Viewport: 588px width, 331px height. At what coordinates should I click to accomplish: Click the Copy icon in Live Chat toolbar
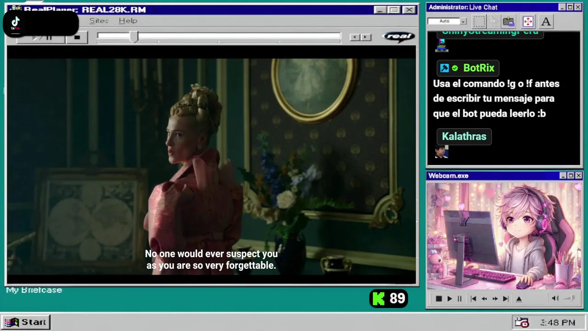pyautogui.click(x=494, y=21)
